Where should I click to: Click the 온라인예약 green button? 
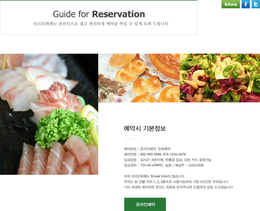(145, 204)
